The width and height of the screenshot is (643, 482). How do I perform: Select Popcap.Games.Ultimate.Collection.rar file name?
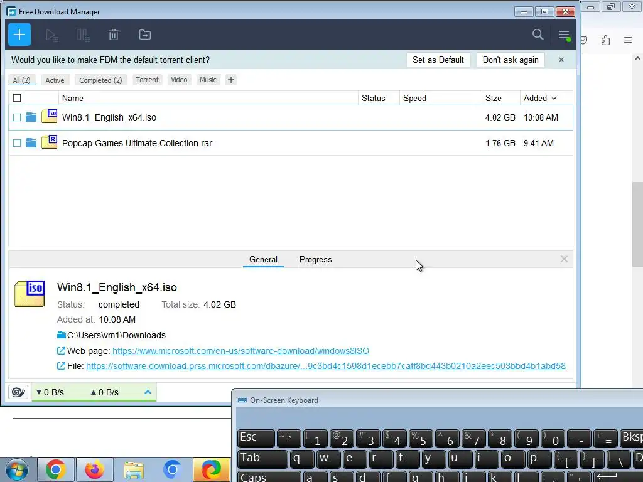[x=137, y=143]
